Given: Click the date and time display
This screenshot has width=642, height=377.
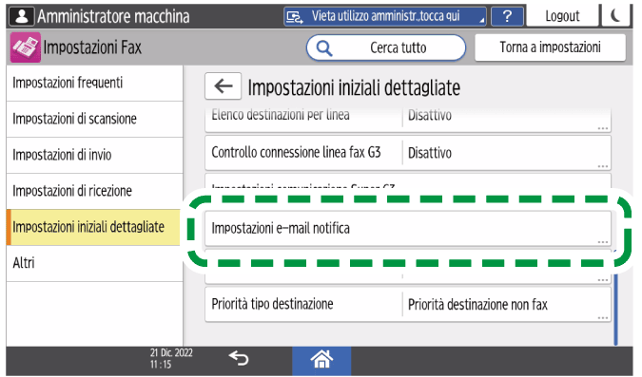Looking at the screenshot, I should tap(171, 359).
